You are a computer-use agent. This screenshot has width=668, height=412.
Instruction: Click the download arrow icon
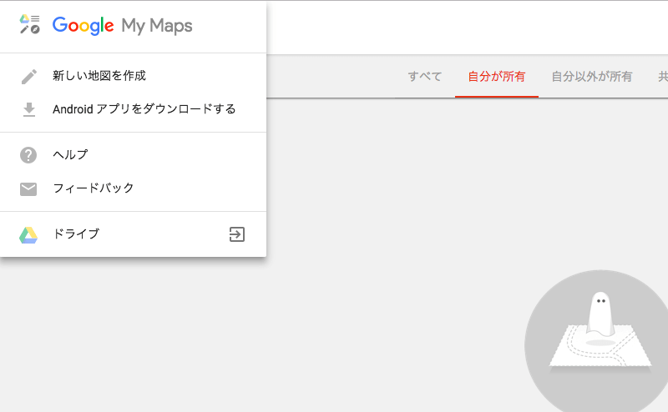pos(29,109)
